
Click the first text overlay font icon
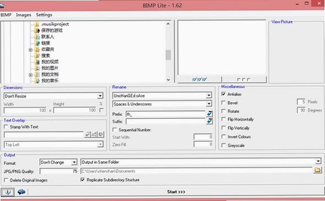[88, 135]
